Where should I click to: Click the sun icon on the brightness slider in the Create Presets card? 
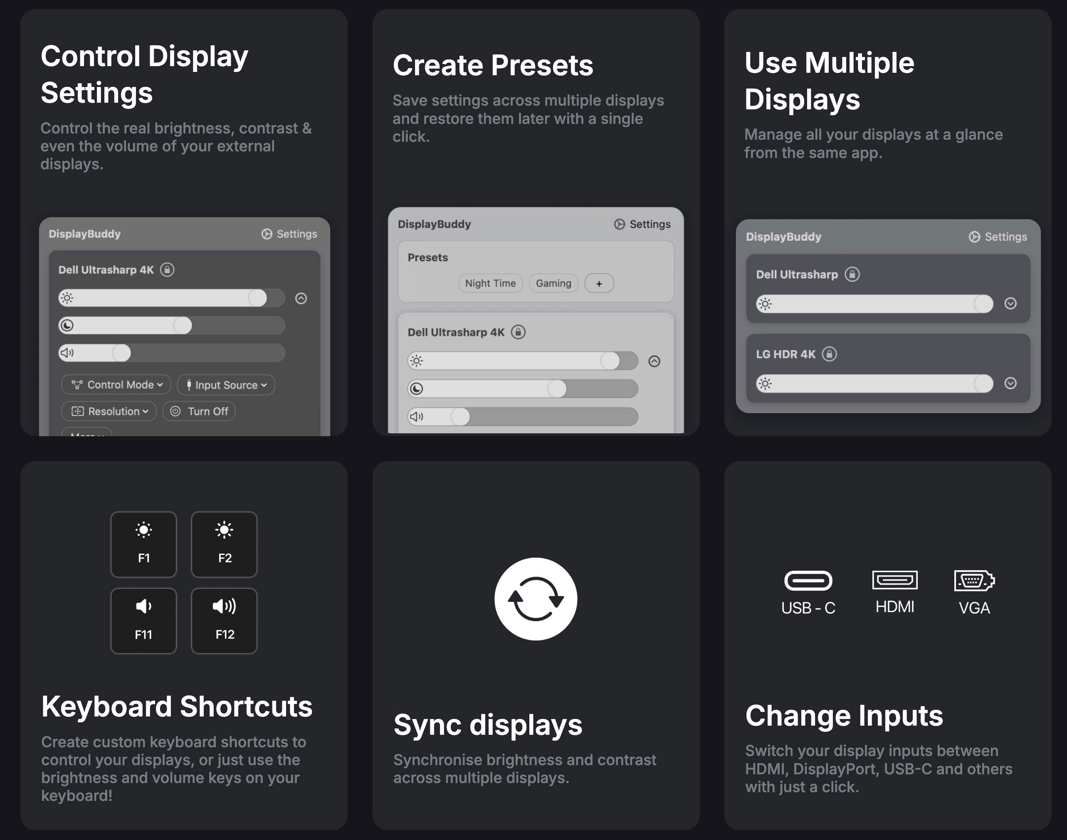pyautogui.click(x=417, y=361)
